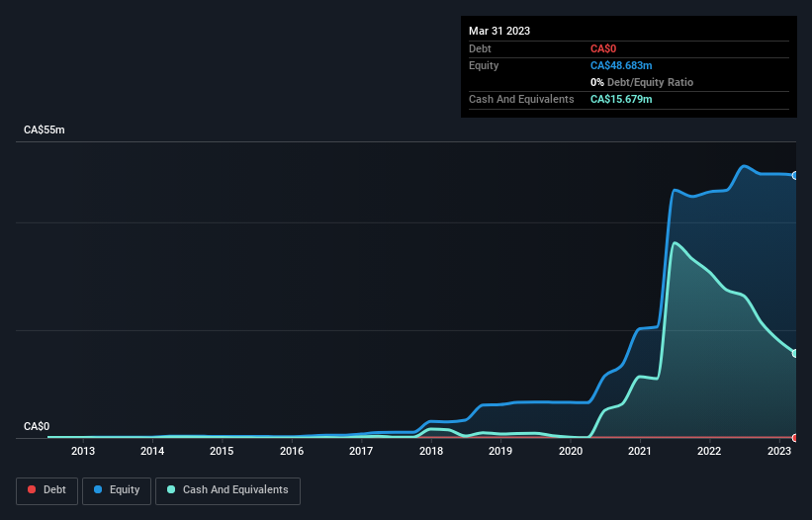This screenshot has width=812, height=520.
Task: Select the Cash endpoint marker on chart
Action: point(795,353)
